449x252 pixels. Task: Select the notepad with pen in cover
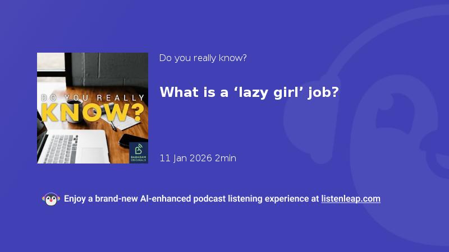point(122,122)
